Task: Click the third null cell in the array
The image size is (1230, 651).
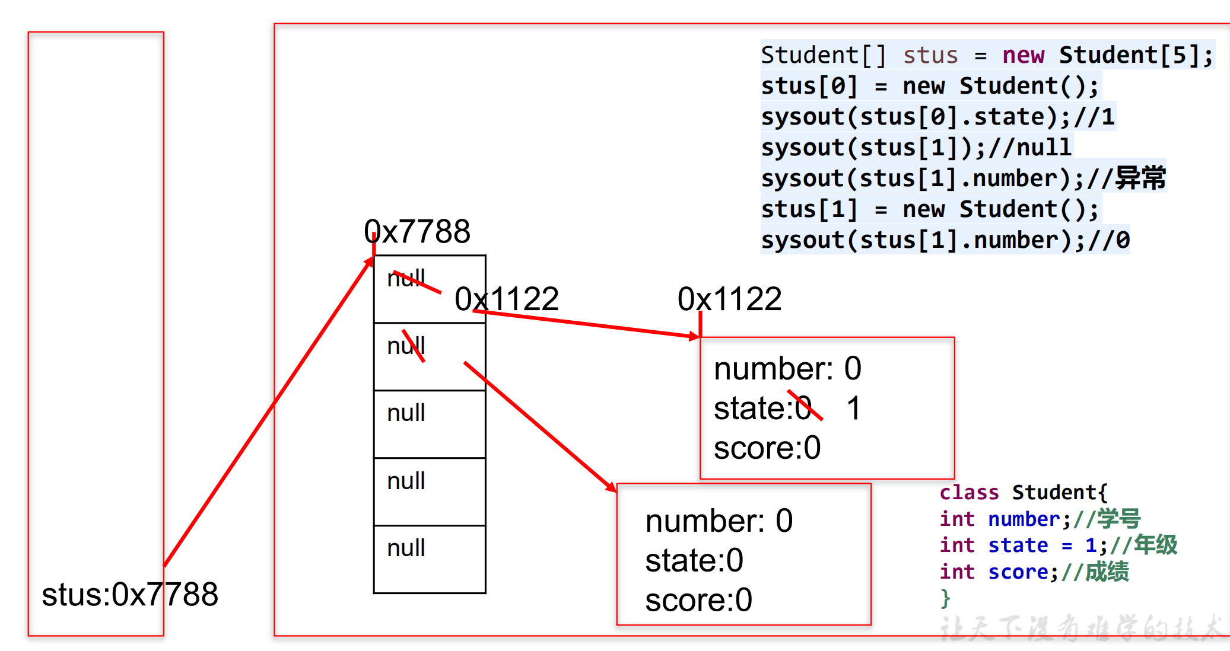Action: tap(406, 413)
